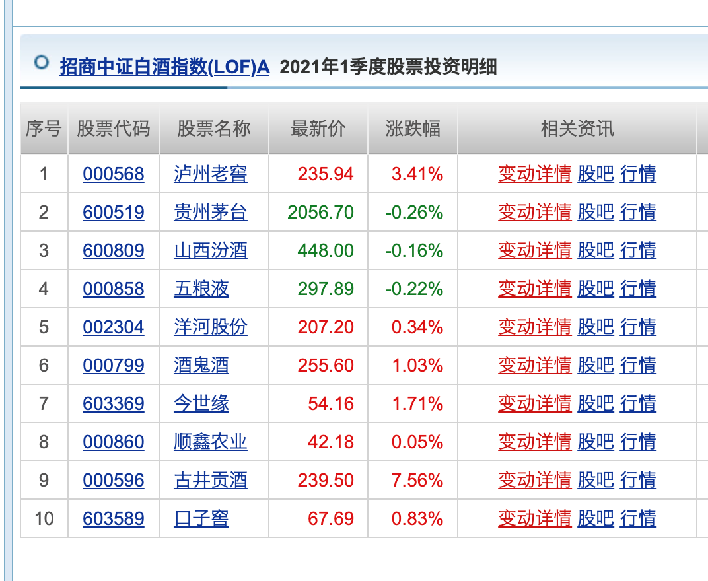Open the 泸州老窖 stock name link
The height and width of the screenshot is (581, 708).
pos(211,174)
